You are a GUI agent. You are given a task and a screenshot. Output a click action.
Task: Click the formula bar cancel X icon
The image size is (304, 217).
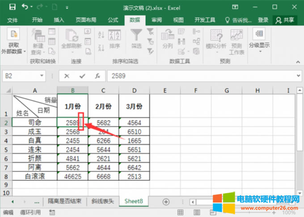tap(67, 76)
